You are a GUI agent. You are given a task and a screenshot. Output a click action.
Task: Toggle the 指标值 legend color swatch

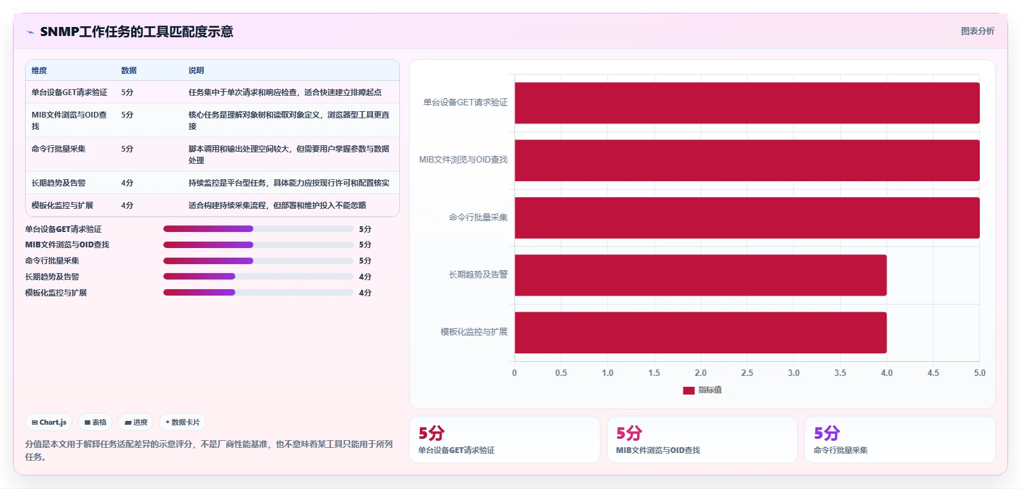coord(689,390)
